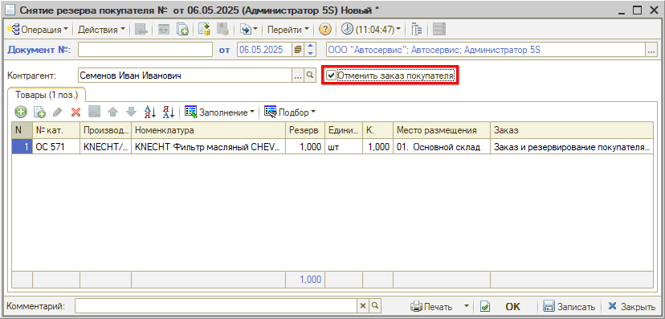Click the Номенклатура column header
665x319 pixels.
point(208,130)
